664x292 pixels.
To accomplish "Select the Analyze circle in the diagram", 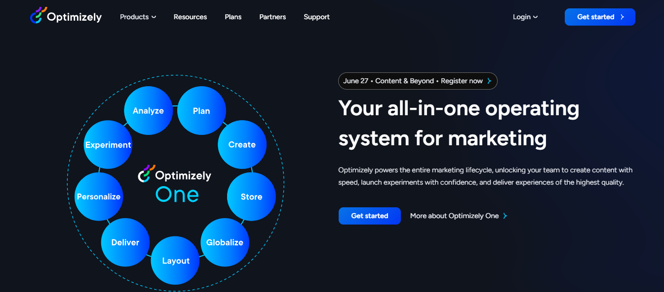I will 148,110.
